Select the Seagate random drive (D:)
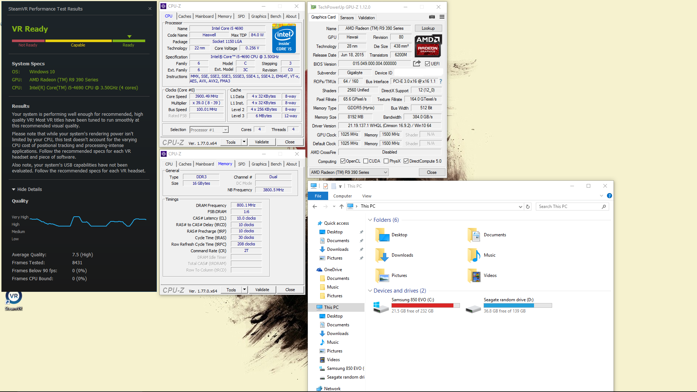Viewport: 697px width, 392px height. pos(509,305)
